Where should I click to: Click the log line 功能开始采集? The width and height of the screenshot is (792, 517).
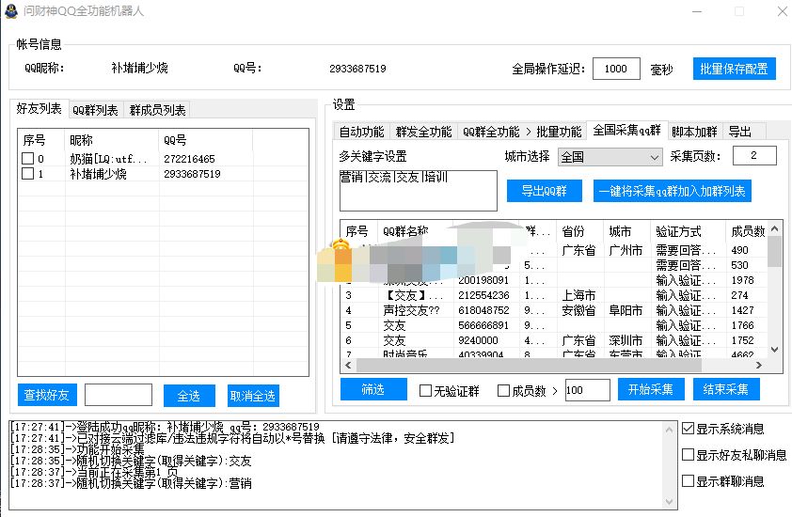(x=77, y=449)
